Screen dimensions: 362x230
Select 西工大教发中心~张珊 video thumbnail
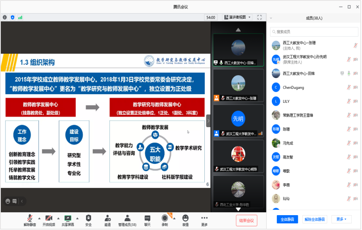click(238, 85)
